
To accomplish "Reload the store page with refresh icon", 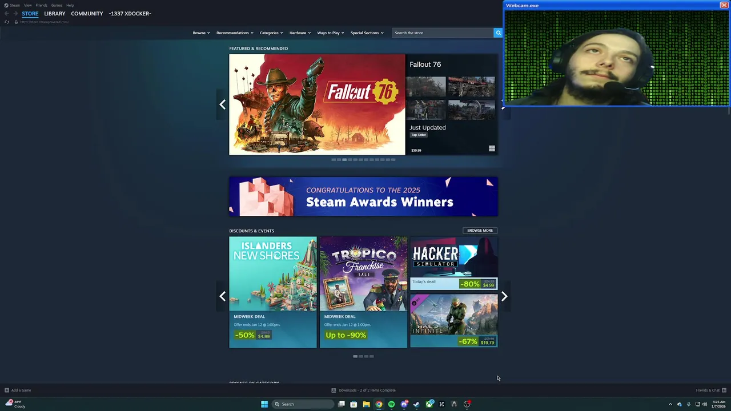I will coord(7,22).
